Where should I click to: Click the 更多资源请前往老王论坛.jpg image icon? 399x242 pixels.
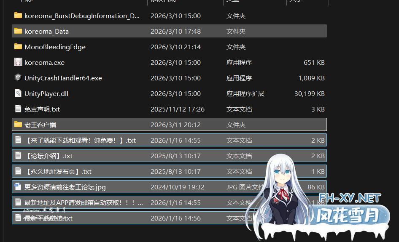(18, 187)
